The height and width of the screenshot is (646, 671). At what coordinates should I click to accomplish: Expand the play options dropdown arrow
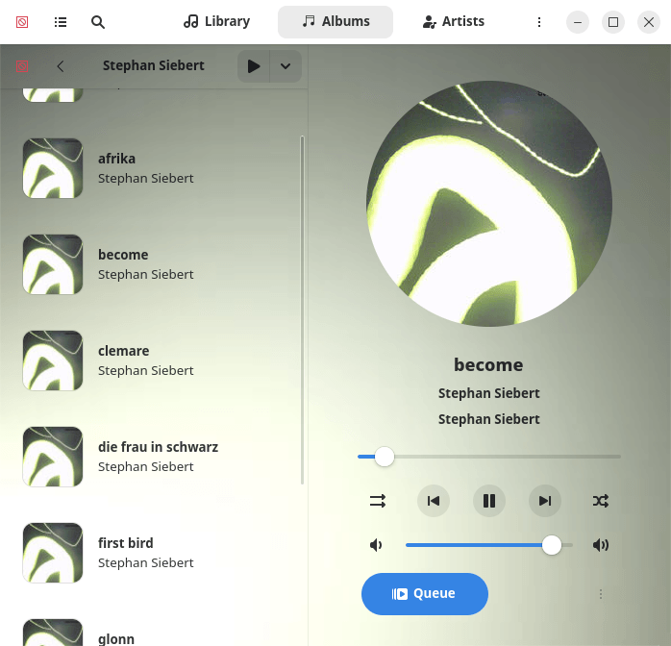click(x=286, y=66)
